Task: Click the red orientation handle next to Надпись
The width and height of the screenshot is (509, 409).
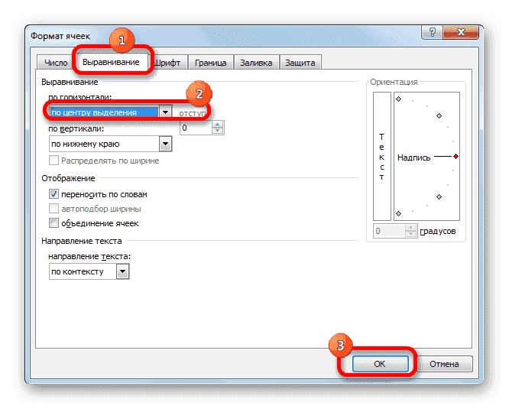Action: [x=456, y=157]
